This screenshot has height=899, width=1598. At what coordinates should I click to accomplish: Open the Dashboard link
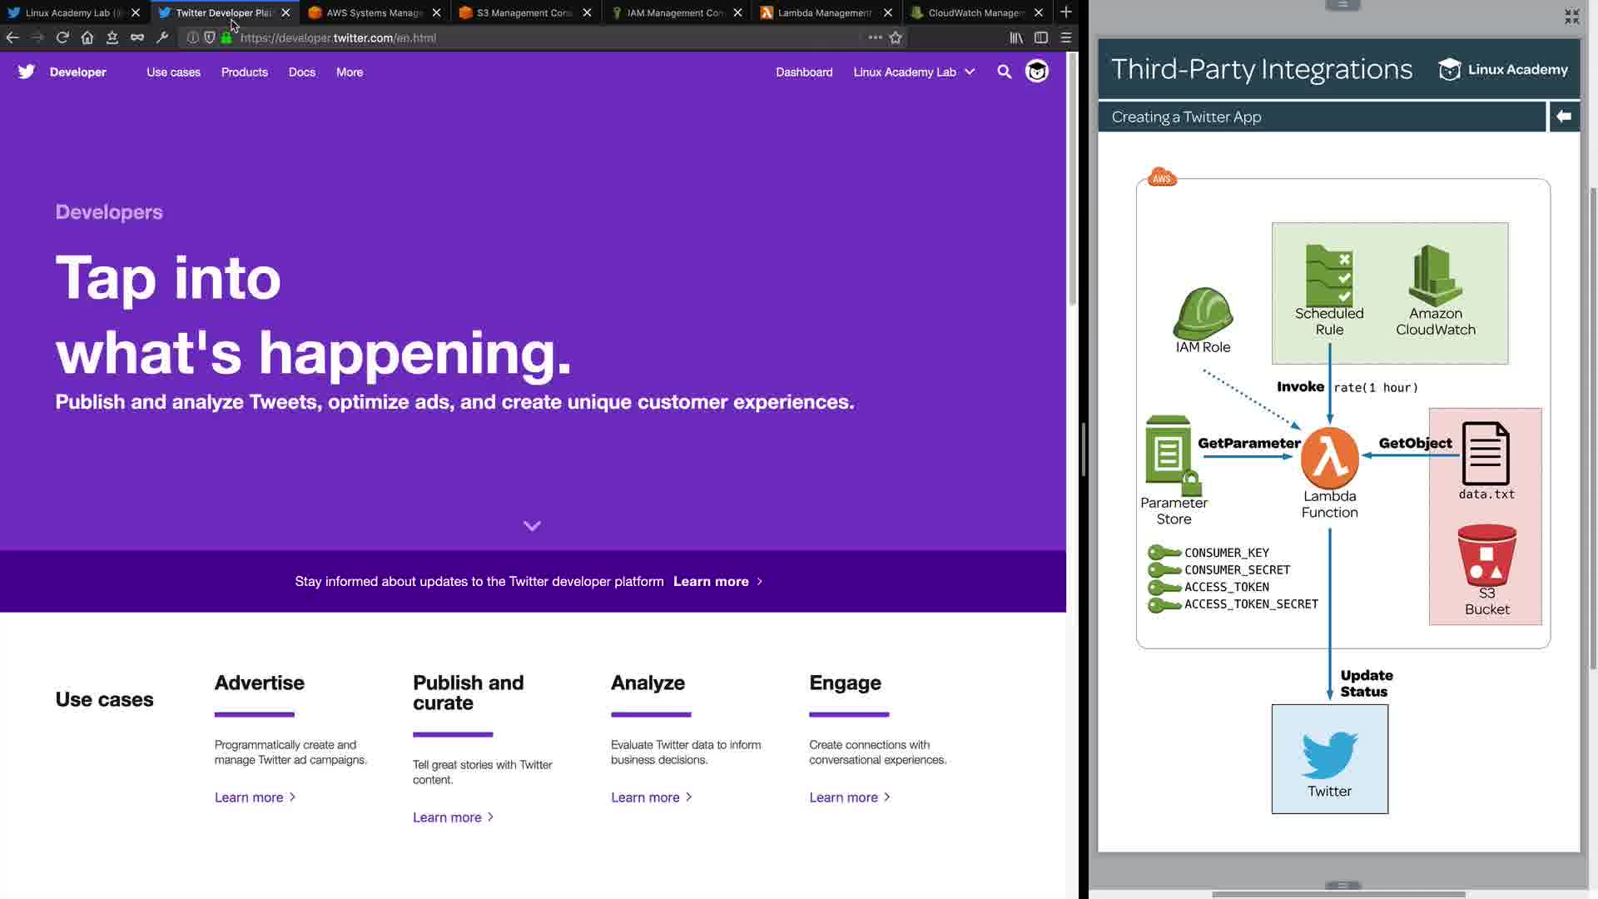804,72
